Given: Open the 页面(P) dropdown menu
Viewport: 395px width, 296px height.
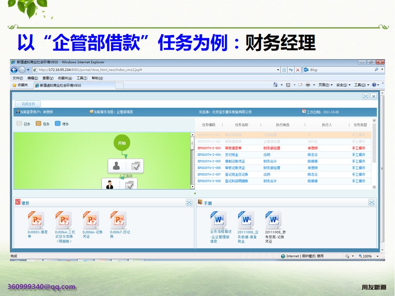Looking at the screenshot, I should point(325,85).
